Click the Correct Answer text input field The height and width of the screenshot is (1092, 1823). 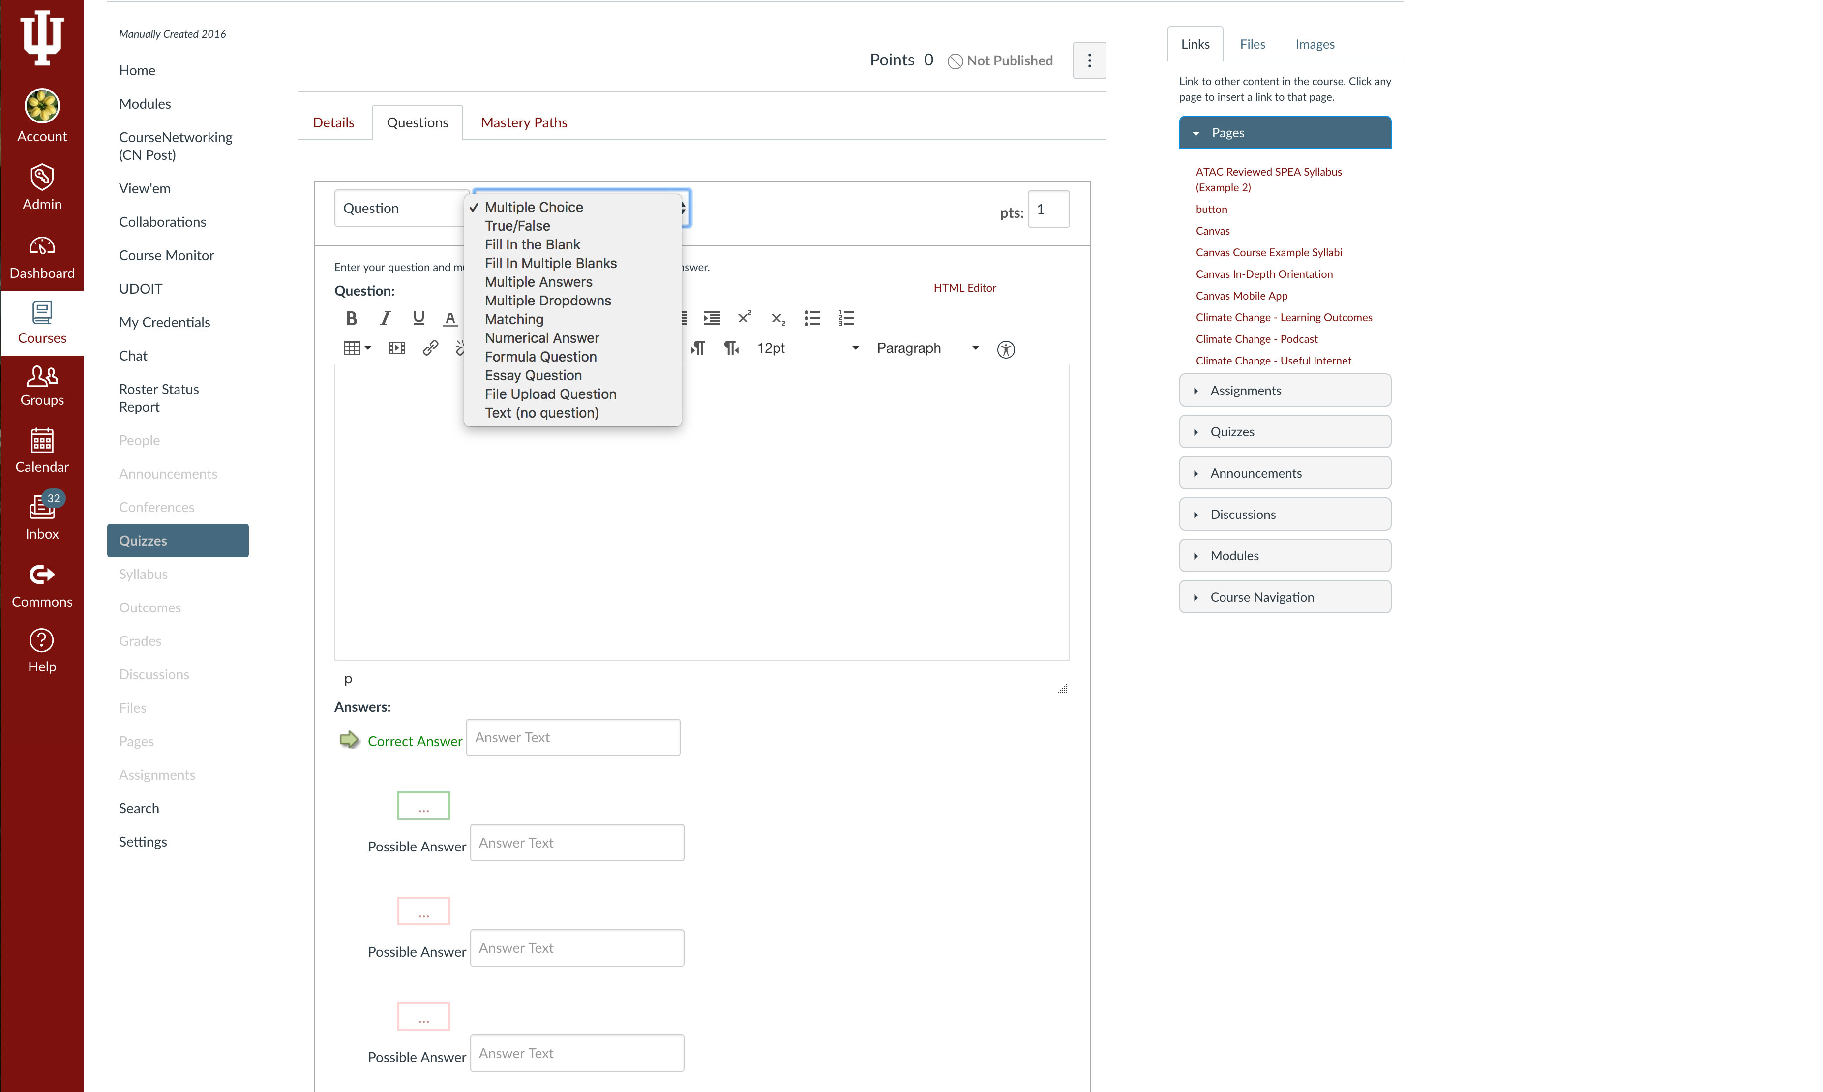coord(573,737)
